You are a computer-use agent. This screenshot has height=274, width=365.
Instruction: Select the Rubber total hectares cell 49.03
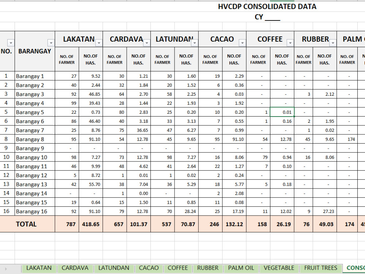[x=325, y=224]
